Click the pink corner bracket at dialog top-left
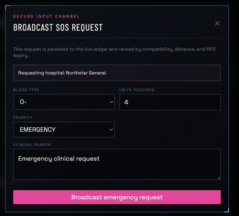Image resolution: width=239 pixels, height=216 pixels. [7, 7]
